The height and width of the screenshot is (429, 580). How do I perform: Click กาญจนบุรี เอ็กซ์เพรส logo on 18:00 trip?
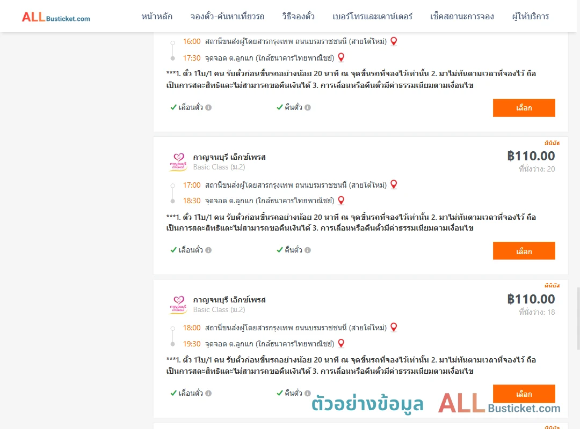(178, 305)
